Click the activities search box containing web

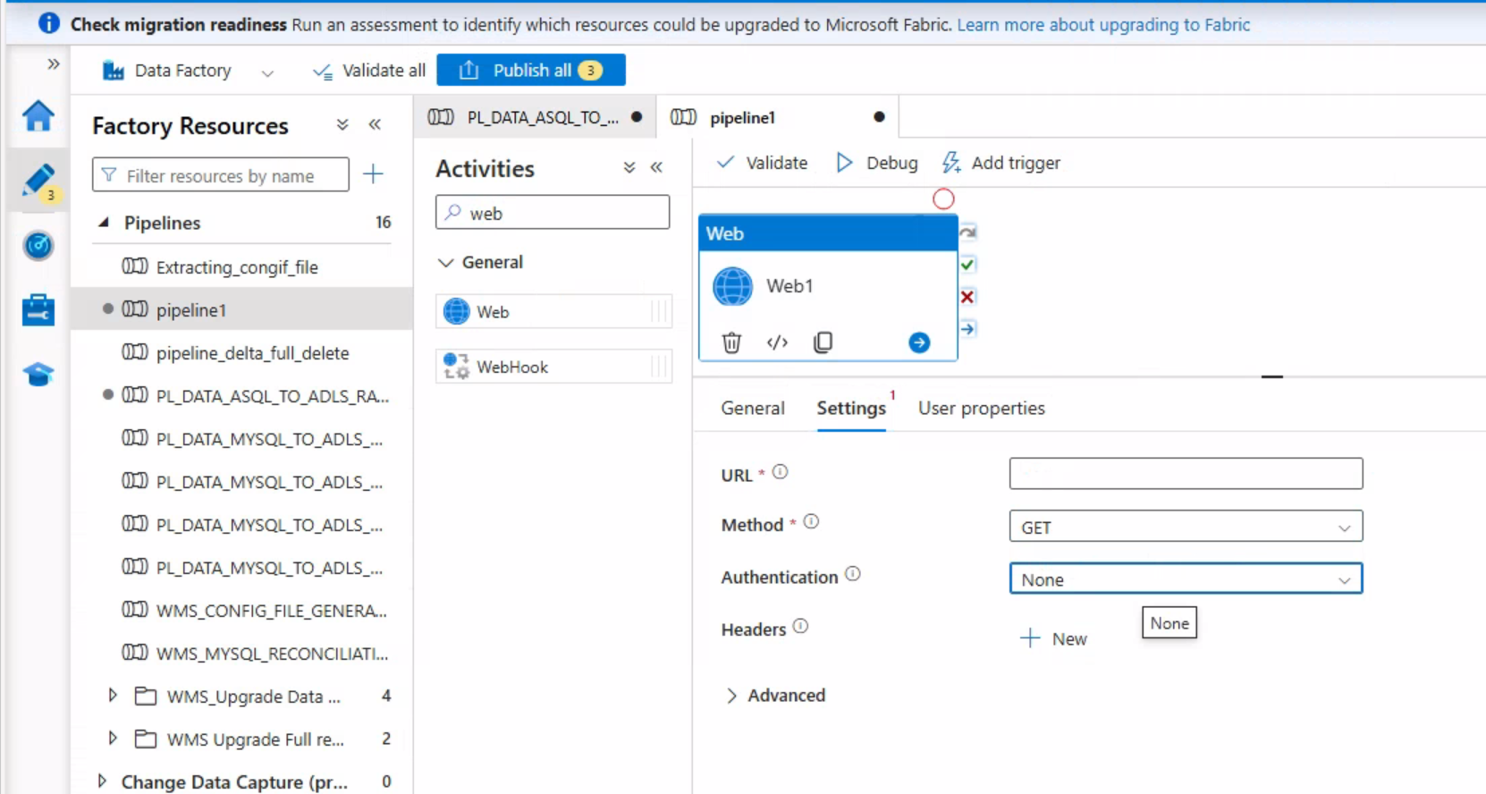(x=553, y=212)
